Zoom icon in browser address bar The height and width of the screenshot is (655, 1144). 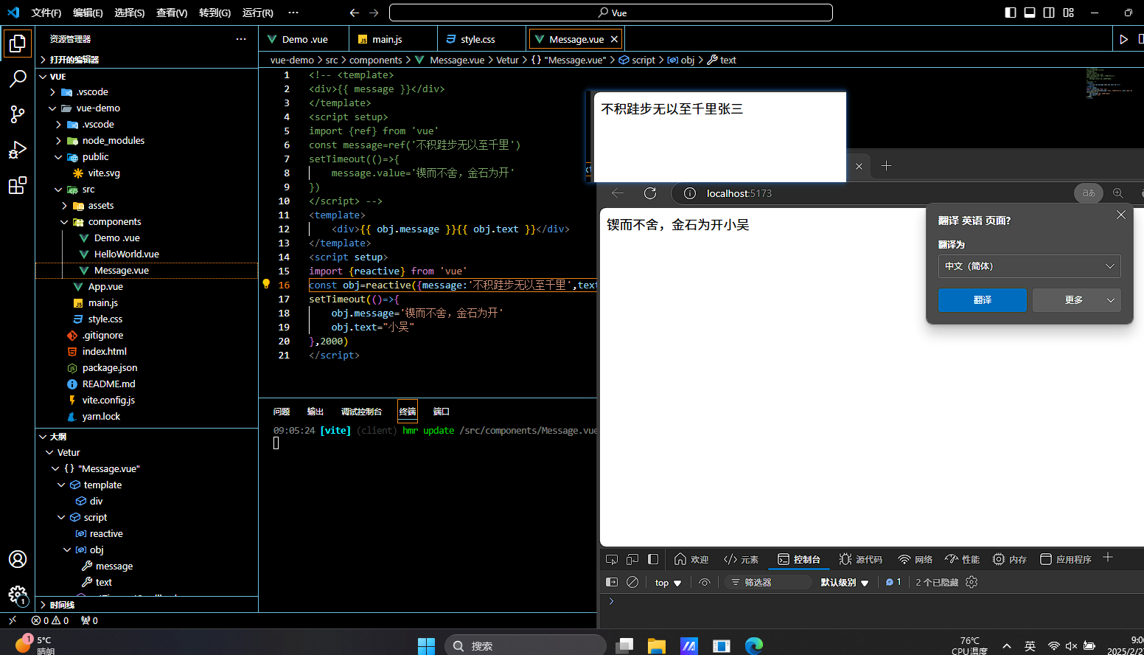[1118, 193]
